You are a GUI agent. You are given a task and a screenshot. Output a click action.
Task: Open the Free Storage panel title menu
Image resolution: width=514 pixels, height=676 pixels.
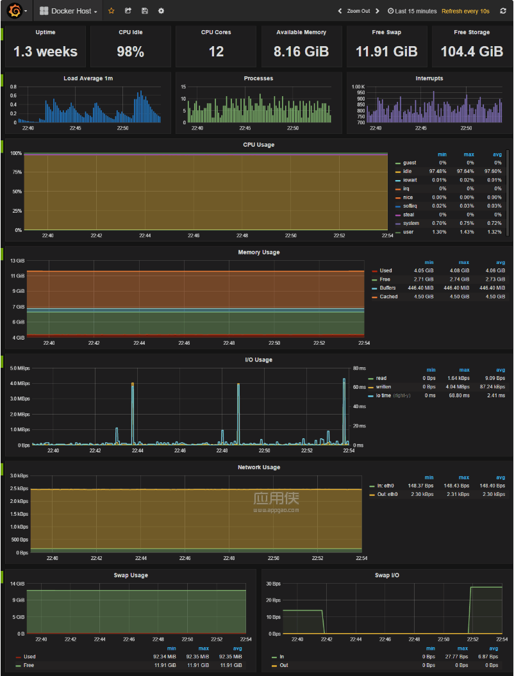pos(472,32)
